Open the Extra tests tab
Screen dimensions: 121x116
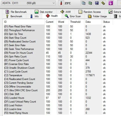pos(115,12)
